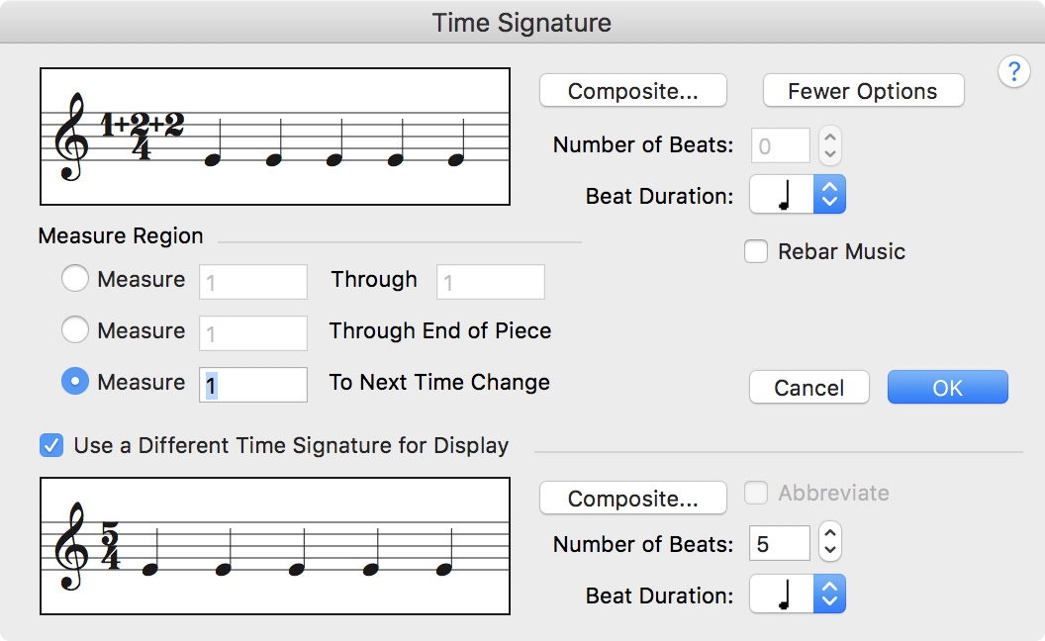
Task: Click the upper time signature preview
Action: pyautogui.click(x=274, y=137)
